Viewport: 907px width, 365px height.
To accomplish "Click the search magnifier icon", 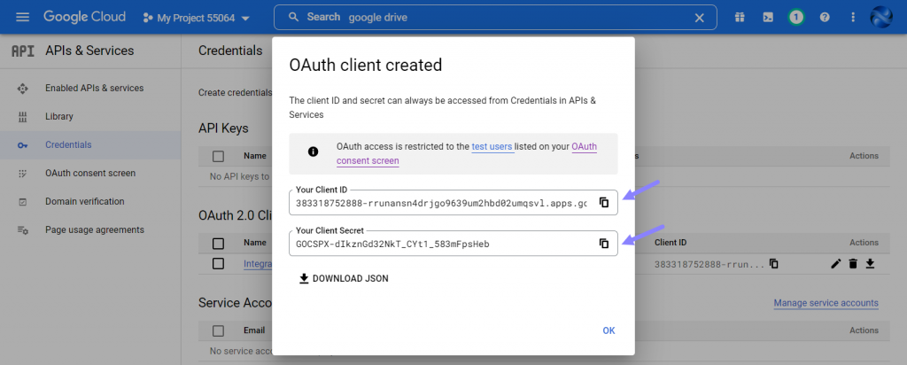I will click(294, 17).
